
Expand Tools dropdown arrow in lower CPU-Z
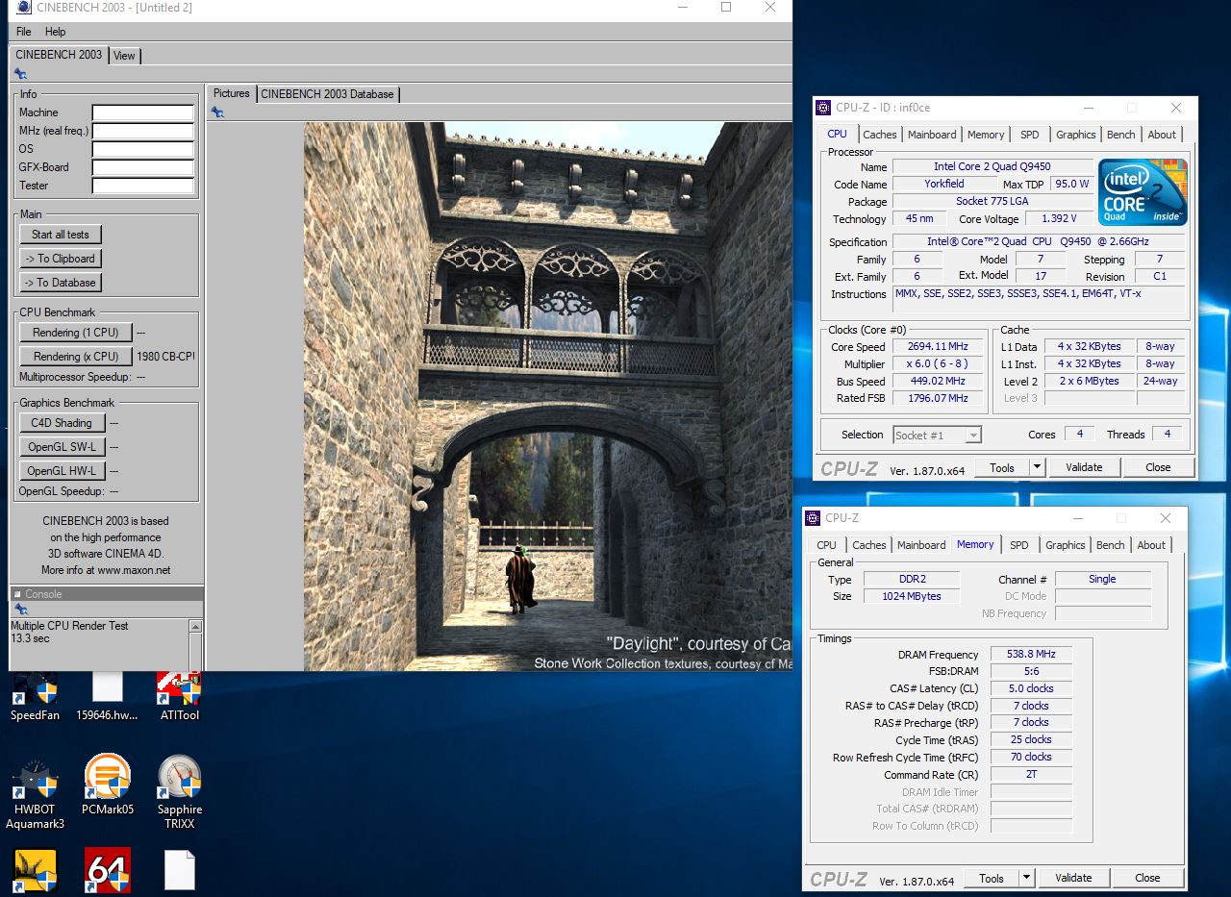(x=1026, y=878)
